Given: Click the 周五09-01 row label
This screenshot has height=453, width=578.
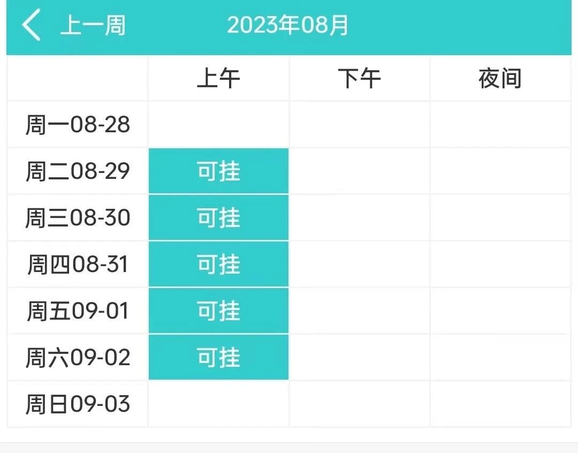Looking at the screenshot, I should (x=78, y=311).
